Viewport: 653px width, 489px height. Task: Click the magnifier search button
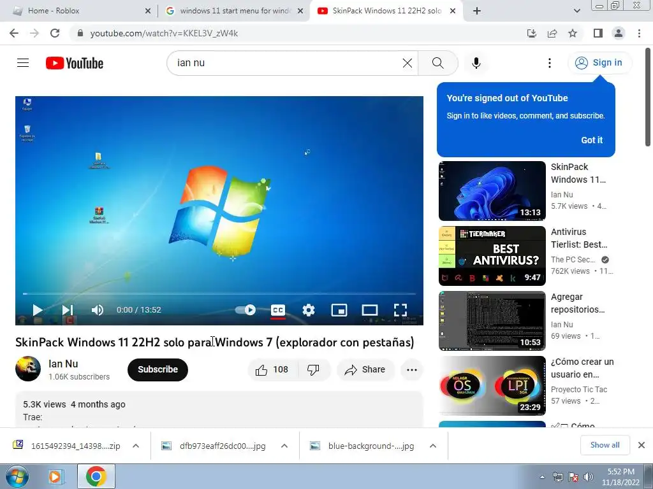tap(437, 63)
